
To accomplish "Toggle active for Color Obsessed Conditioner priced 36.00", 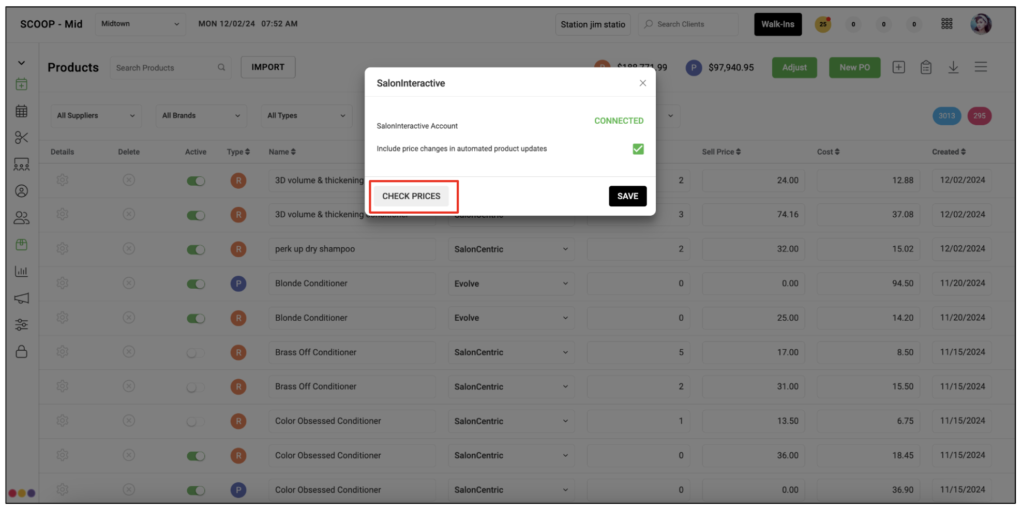I will coord(196,456).
